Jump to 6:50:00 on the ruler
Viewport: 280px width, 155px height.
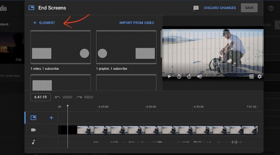click(151, 107)
